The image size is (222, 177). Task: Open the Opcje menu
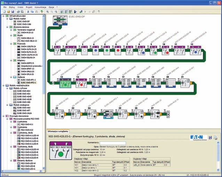point(51,7)
